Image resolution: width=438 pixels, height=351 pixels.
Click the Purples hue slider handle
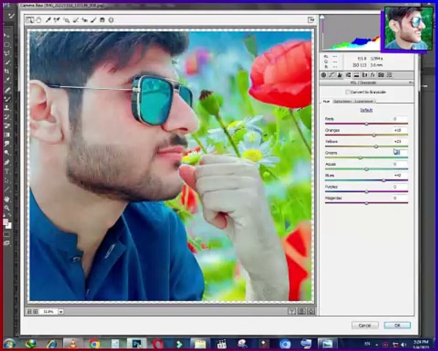366,192
